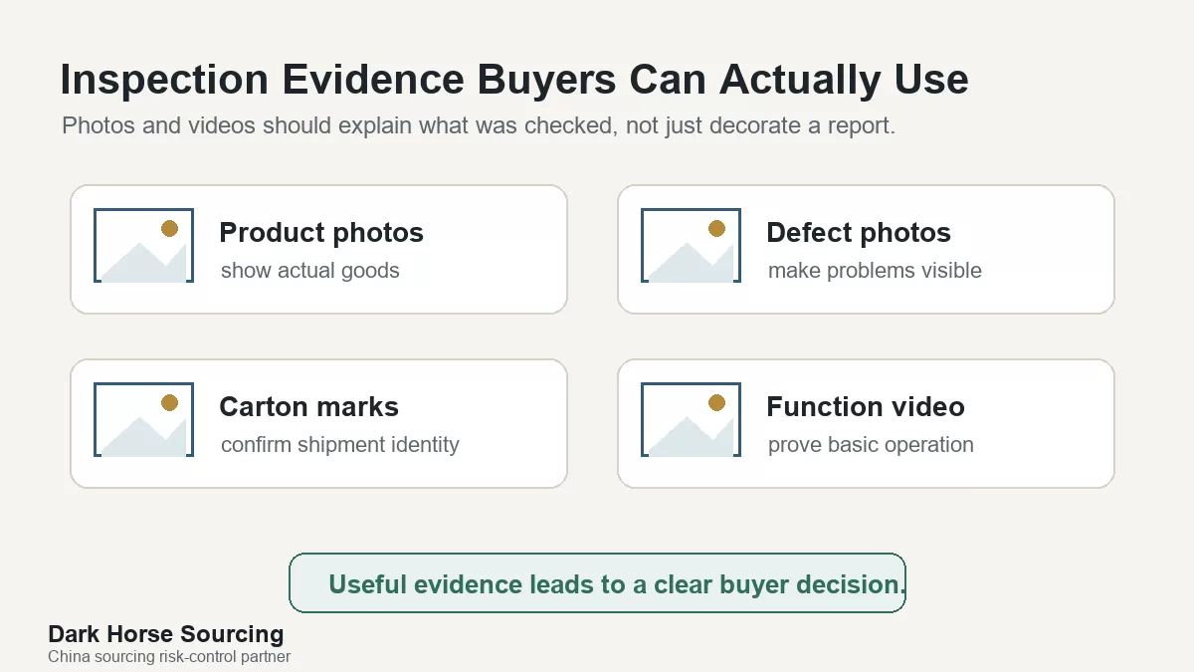1194x672 pixels.
Task: Select the Product photos heading
Action: click(x=321, y=233)
